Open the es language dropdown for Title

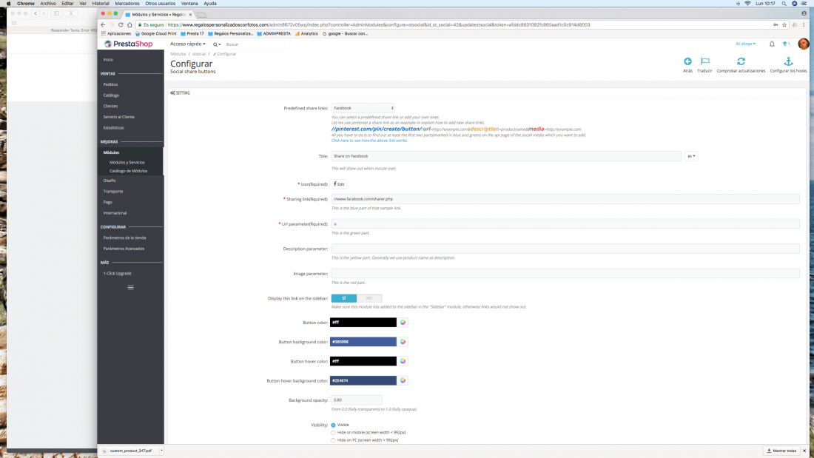691,156
